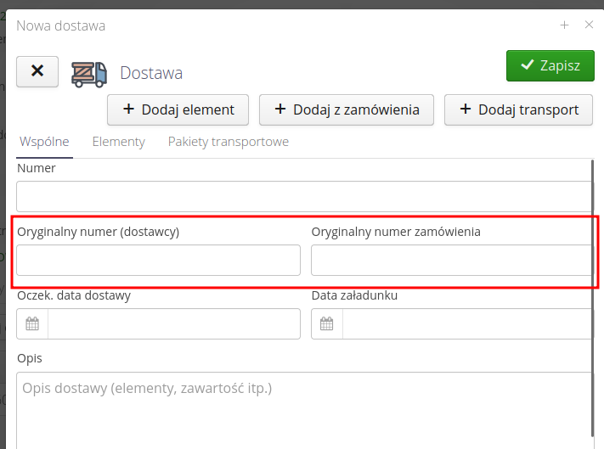The image size is (604, 449).
Task: Click the plus icon in window title bar
Action: [564, 25]
